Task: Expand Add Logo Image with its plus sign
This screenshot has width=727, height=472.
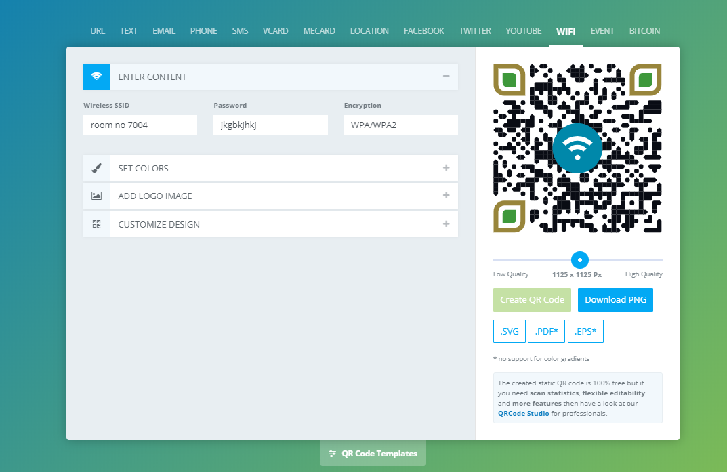Action: click(446, 196)
